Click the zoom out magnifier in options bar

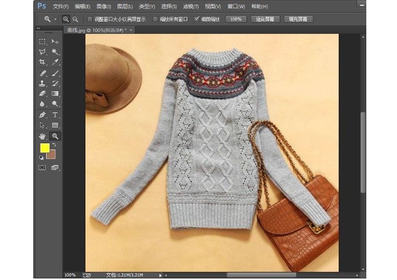pyautogui.click(x=75, y=19)
